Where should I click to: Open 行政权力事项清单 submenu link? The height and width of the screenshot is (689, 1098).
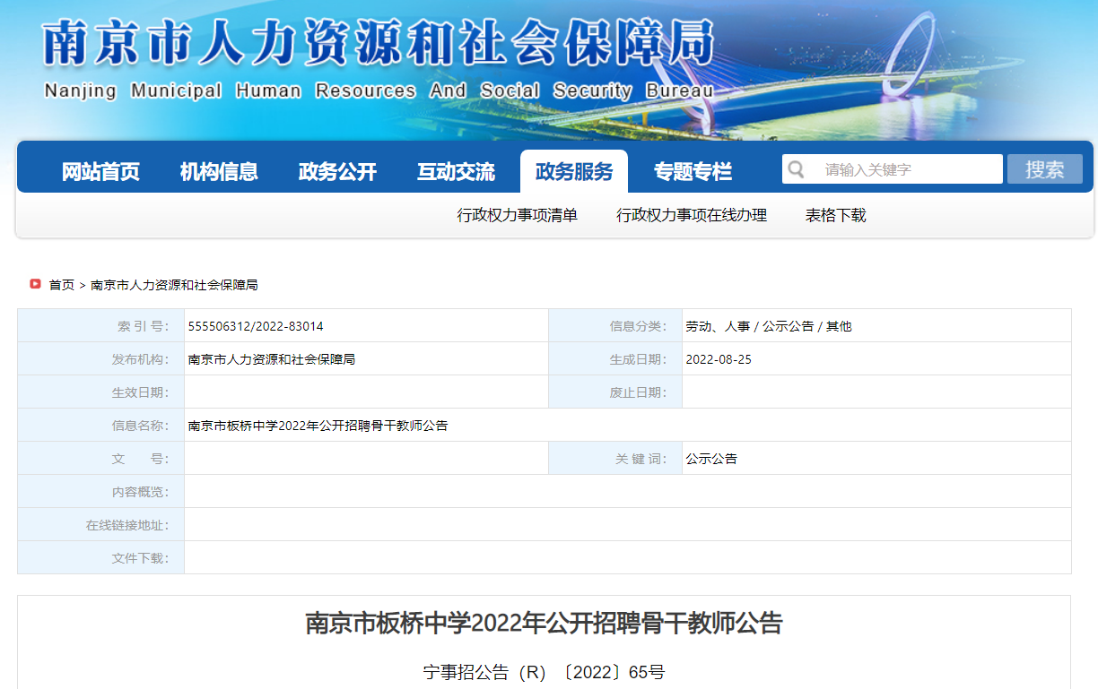click(517, 215)
